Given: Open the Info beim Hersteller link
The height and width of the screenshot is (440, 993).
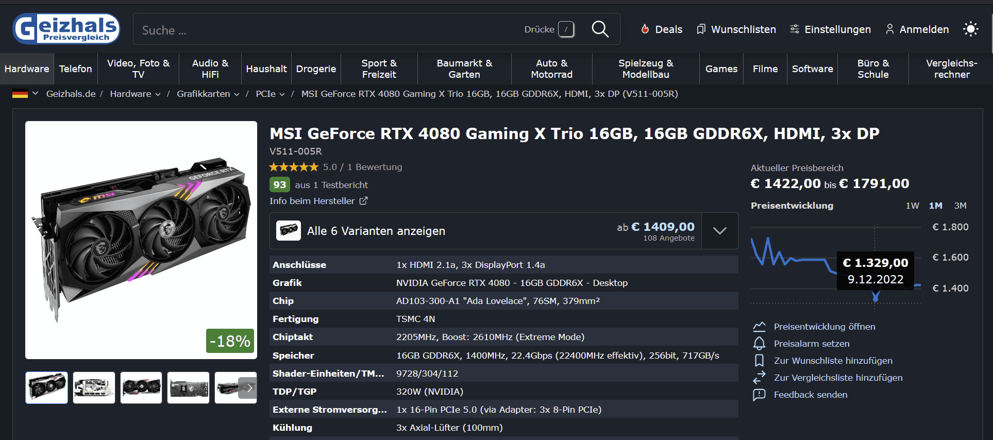Looking at the screenshot, I should coord(318,201).
